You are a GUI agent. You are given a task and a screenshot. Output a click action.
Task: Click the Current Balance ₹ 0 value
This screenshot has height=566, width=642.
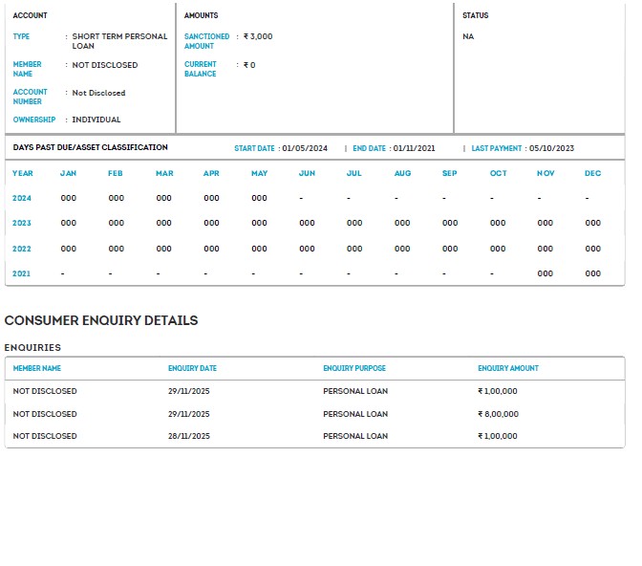(x=249, y=65)
